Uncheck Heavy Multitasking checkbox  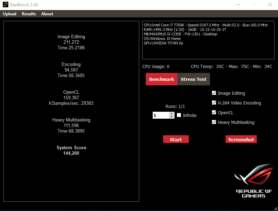[x=214, y=122]
